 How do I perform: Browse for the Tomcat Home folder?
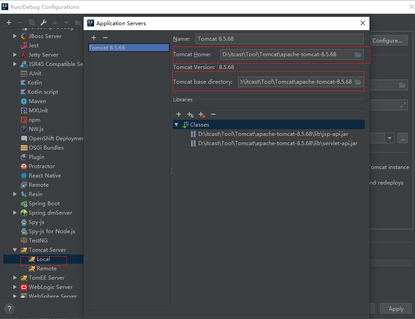click(358, 54)
